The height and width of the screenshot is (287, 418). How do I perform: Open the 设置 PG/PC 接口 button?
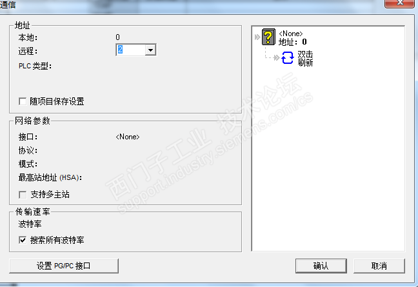[x=64, y=266]
